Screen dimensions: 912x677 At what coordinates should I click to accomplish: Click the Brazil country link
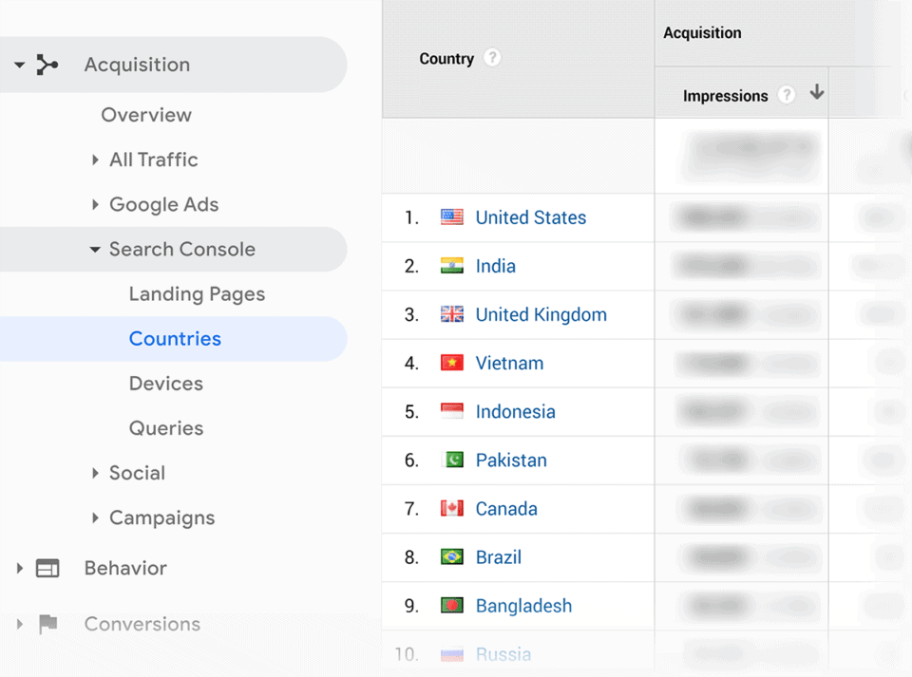click(x=499, y=556)
